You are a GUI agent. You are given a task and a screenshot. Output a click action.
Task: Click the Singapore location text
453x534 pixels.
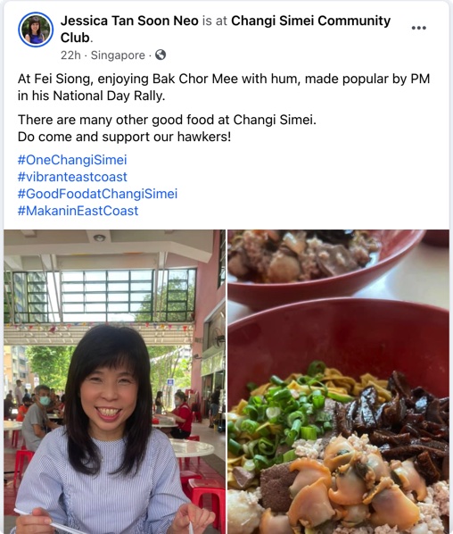[x=118, y=55]
